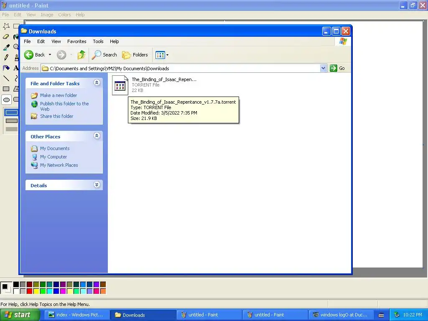Open the My Network Places link
Screen dimensions: 428x321
tap(59, 165)
